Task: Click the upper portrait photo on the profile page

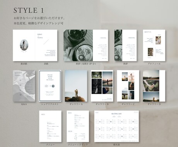Action: [x=158, y=40]
